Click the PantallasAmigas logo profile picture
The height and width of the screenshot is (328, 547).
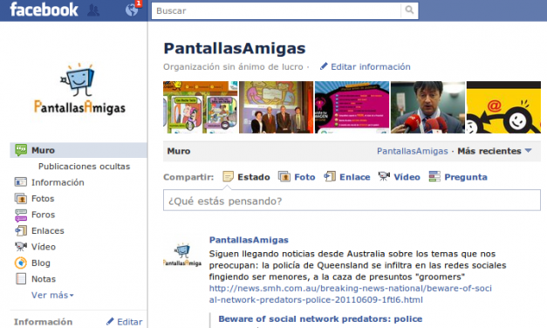(79, 89)
